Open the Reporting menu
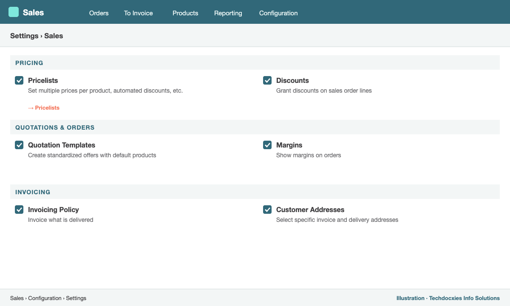Viewport: 510px width, 306px height. point(228,13)
